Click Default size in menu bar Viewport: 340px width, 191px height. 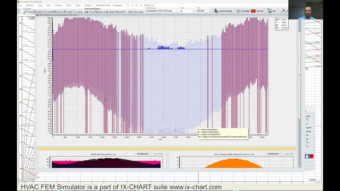(x=149, y=5)
